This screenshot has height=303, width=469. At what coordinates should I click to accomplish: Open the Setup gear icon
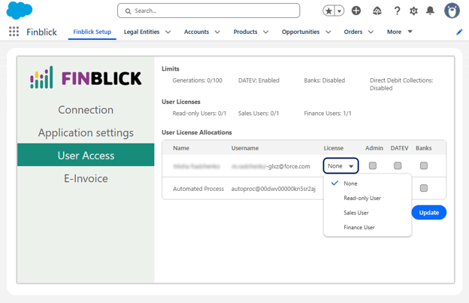coord(413,11)
